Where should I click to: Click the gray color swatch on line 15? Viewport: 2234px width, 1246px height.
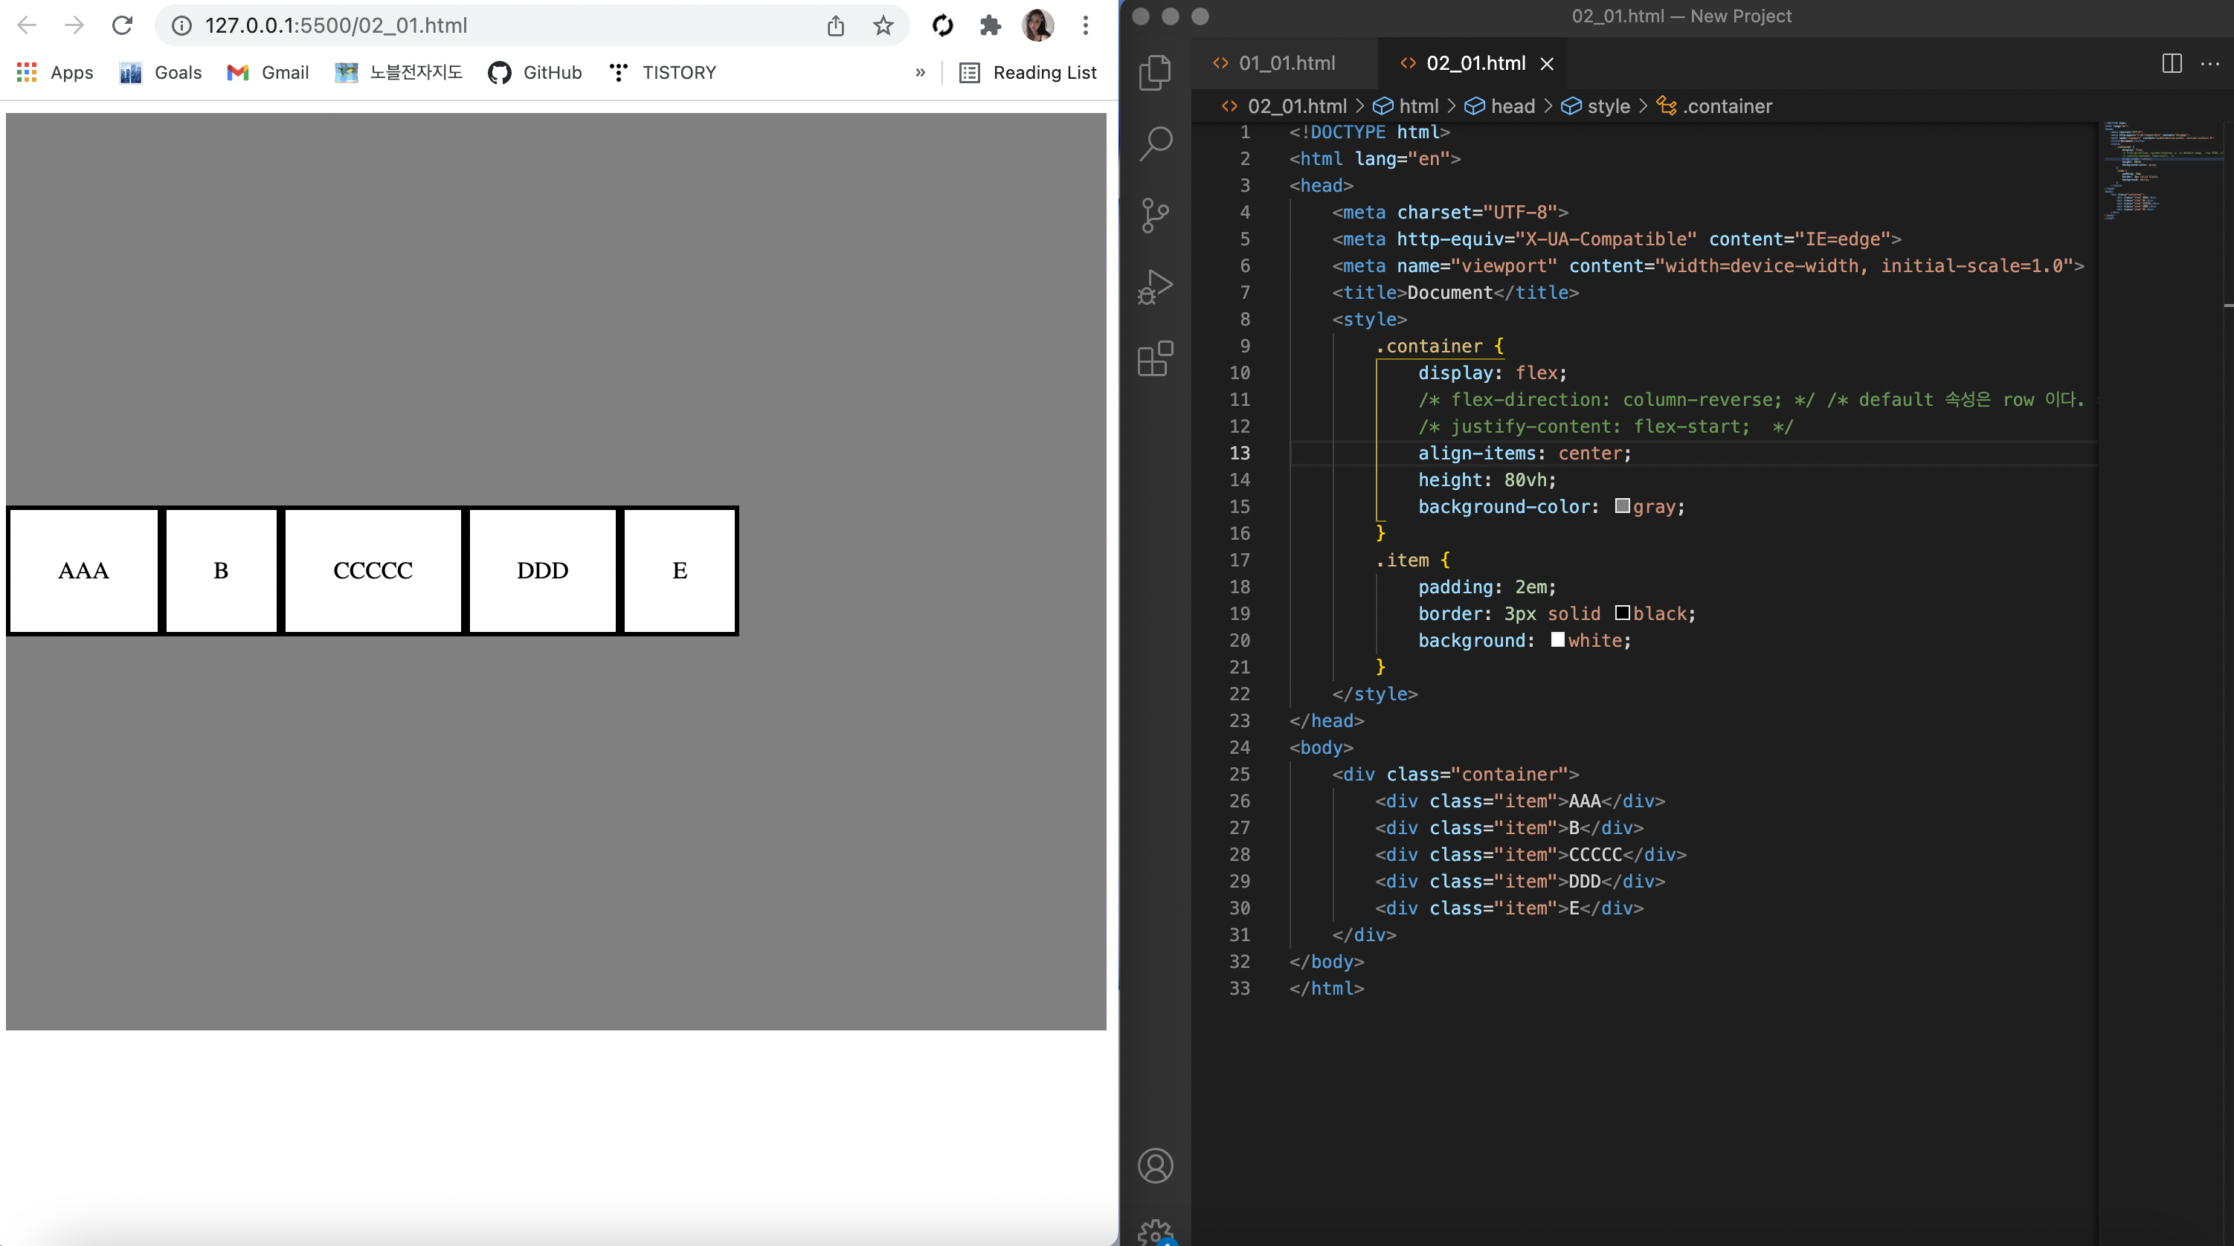coord(1623,506)
